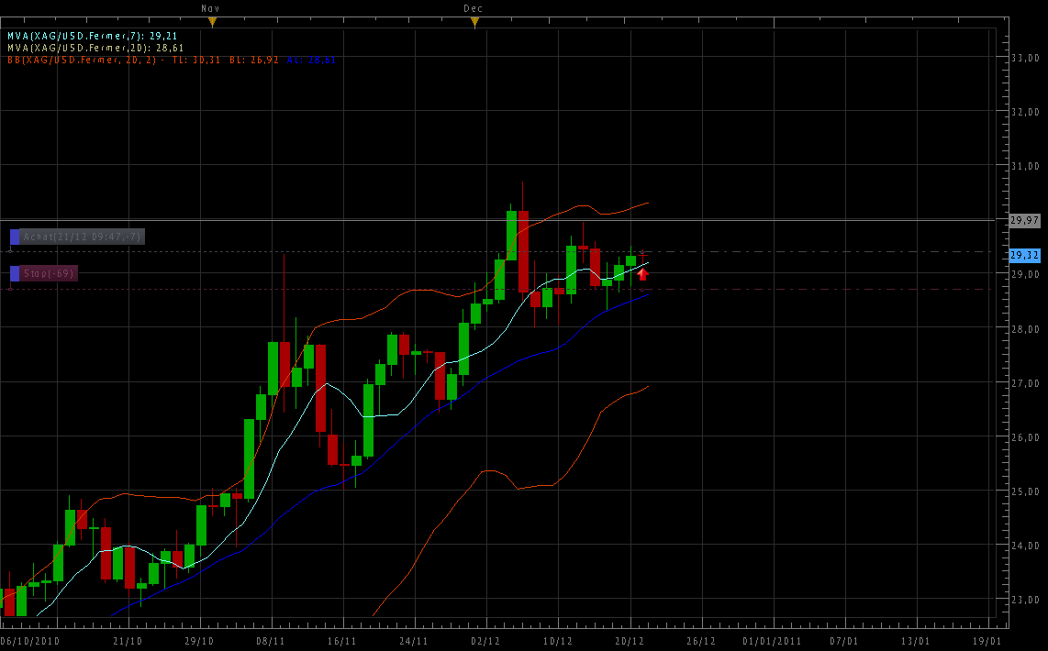Click the red buy arrow marker on chart
Image resolution: width=1048 pixels, height=651 pixels.
tap(643, 273)
